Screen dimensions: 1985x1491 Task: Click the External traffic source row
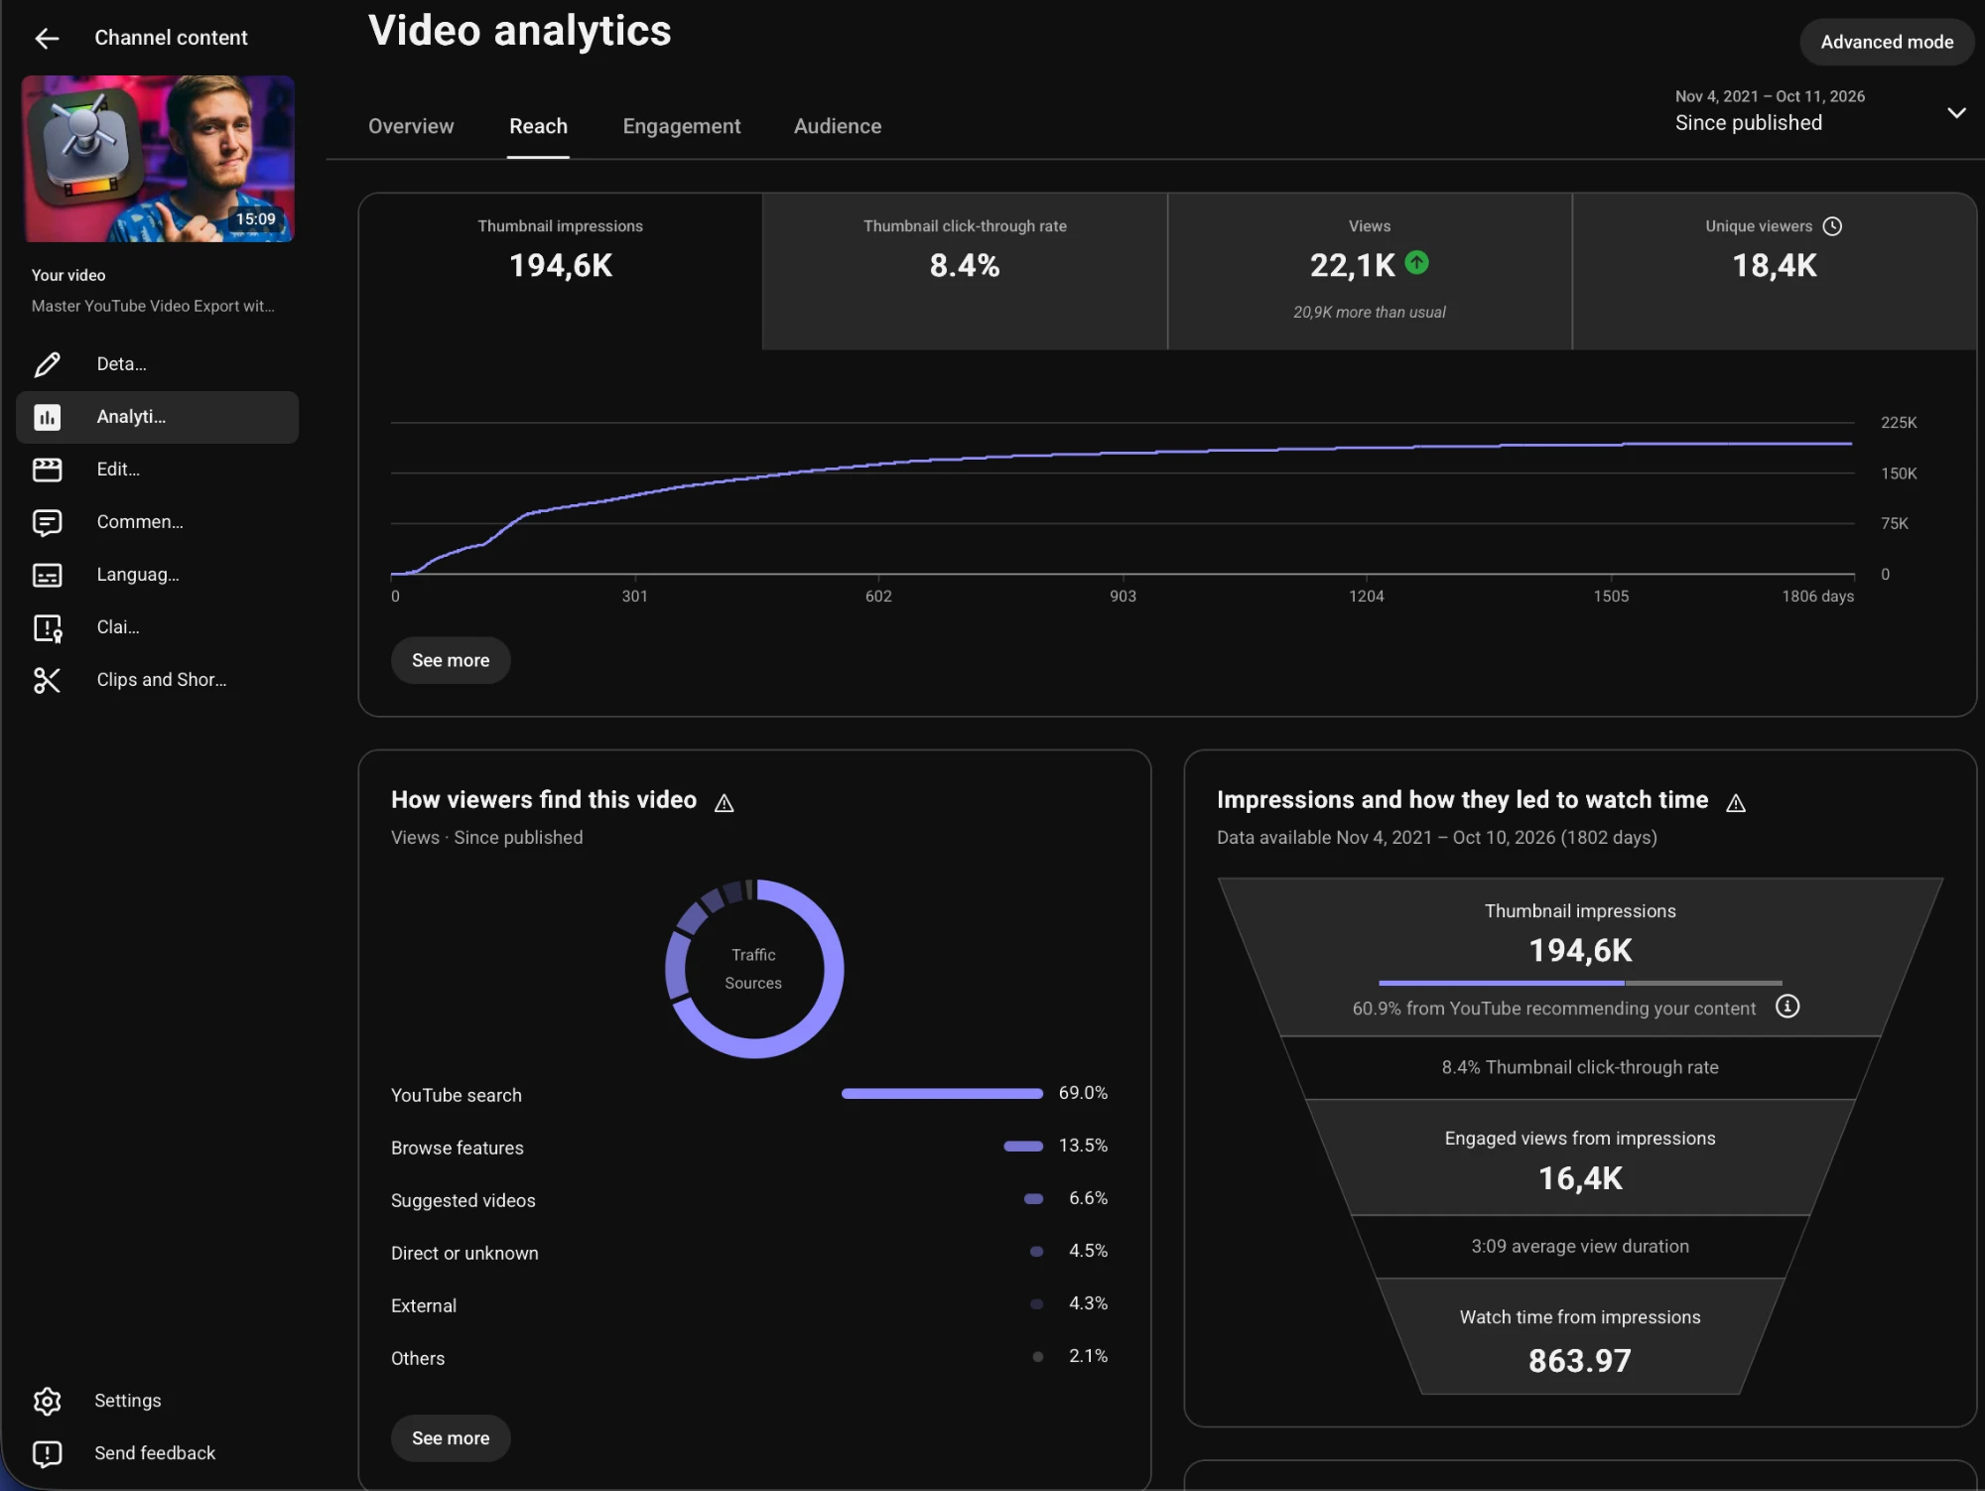pyautogui.click(x=749, y=1305)
